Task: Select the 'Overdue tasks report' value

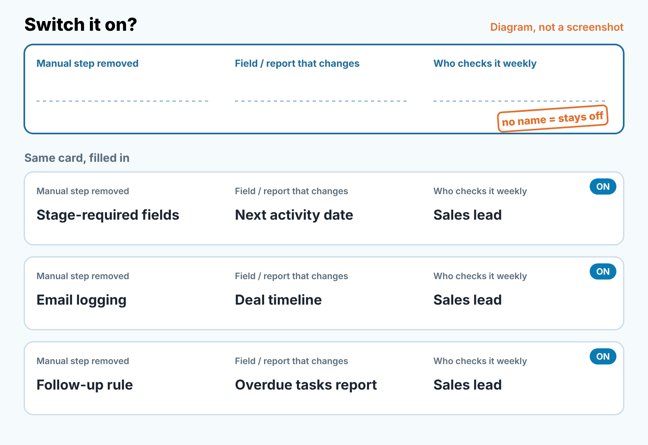Action: (x=306, y=385)
